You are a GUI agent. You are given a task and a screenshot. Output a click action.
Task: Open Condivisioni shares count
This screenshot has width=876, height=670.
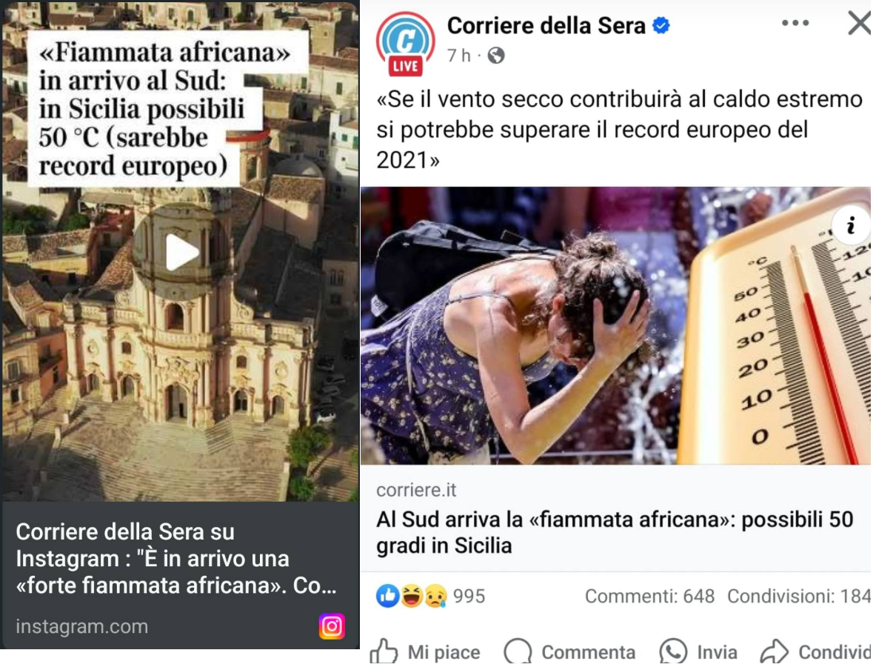(799, 597)
